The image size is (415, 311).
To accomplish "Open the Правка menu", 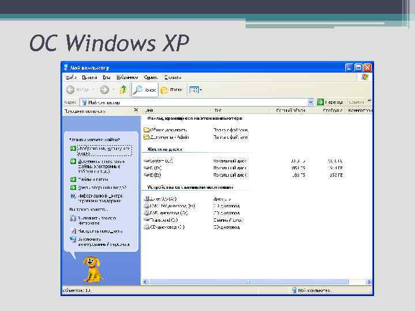I will [x=89, y=77].
